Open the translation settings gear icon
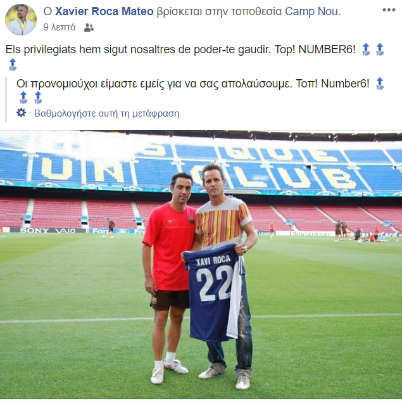 click(22, 113)
